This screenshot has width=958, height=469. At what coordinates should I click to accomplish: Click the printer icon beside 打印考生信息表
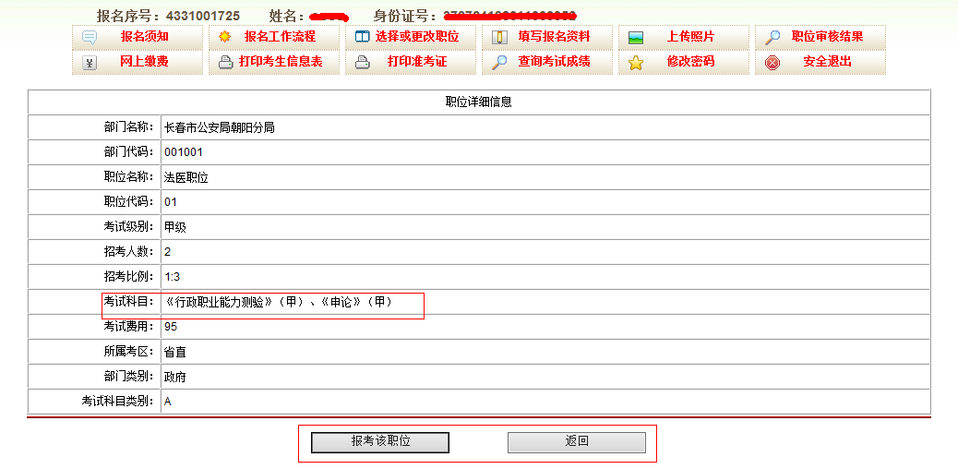[225, 63]
